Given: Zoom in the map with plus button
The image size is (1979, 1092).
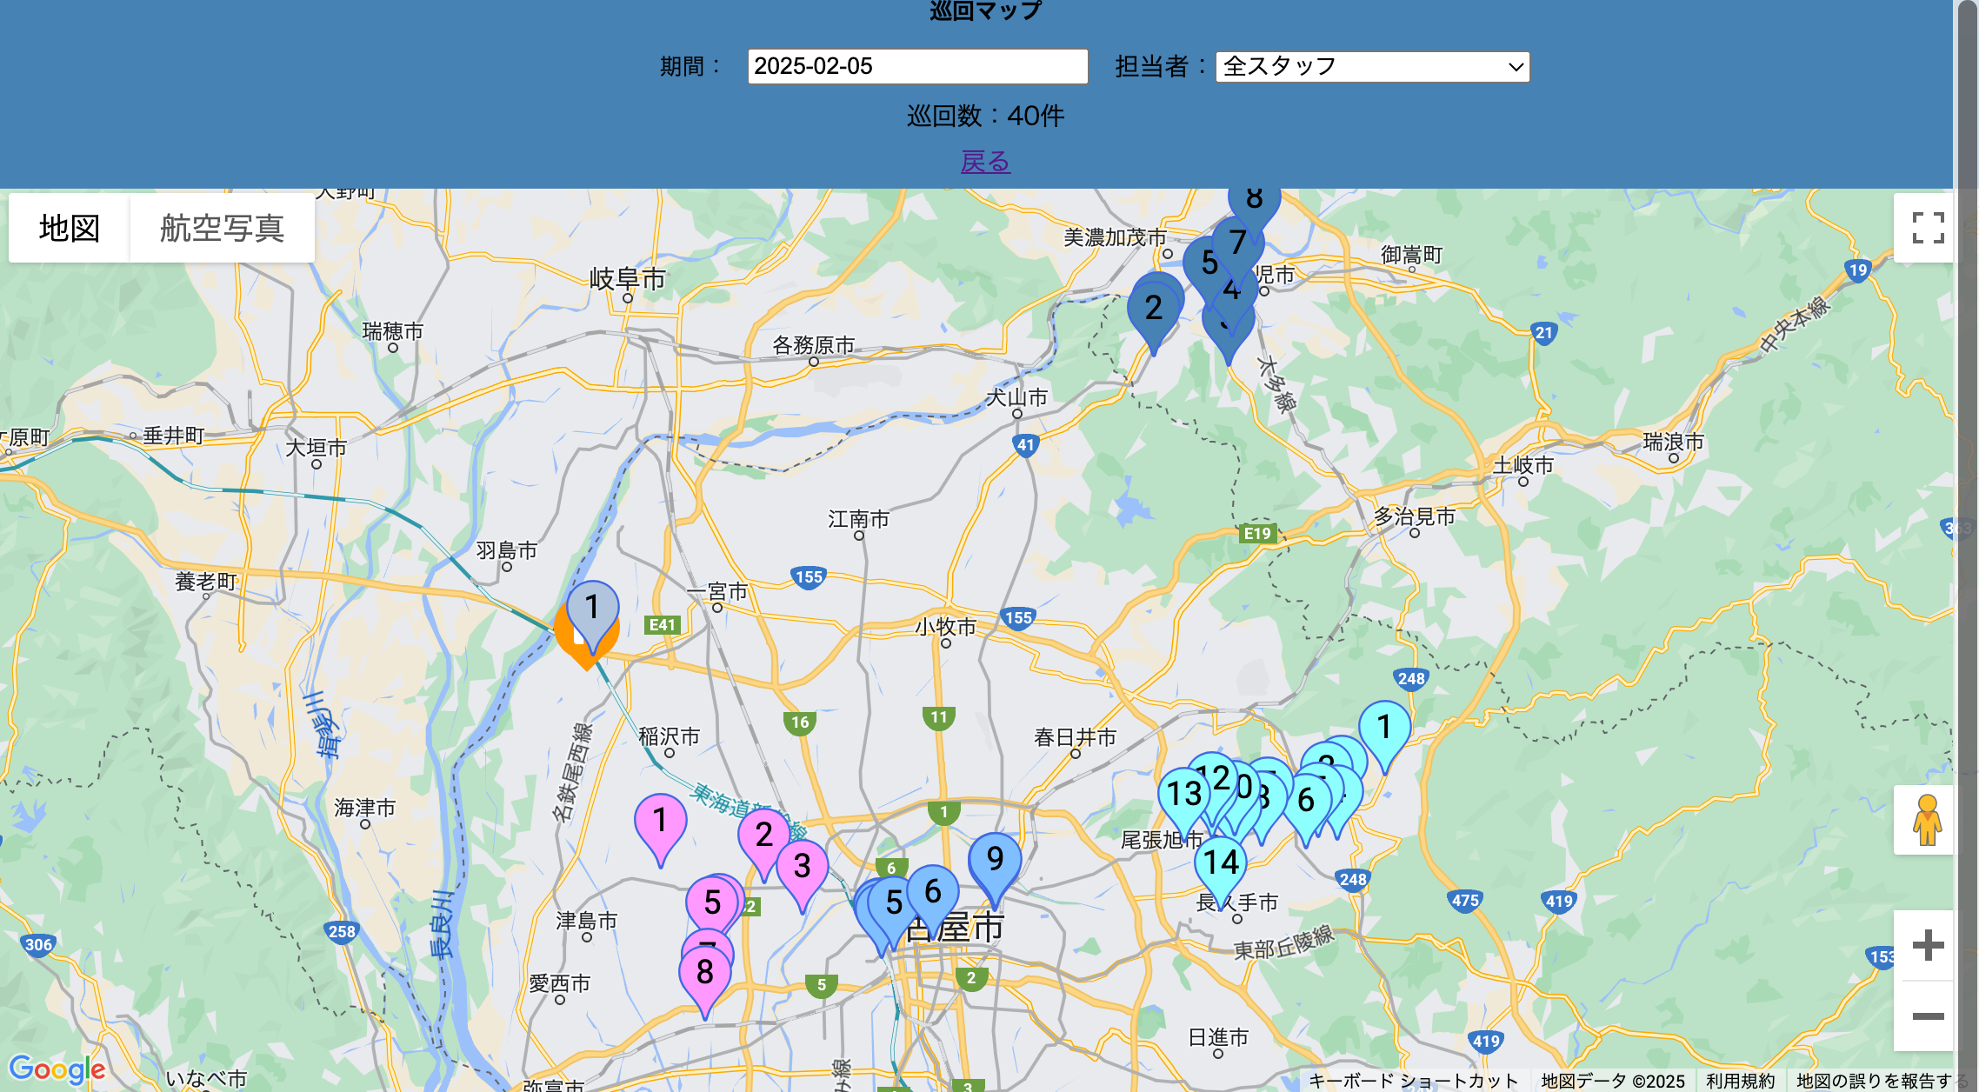Looking at the screenshot, I should 1928,945.
